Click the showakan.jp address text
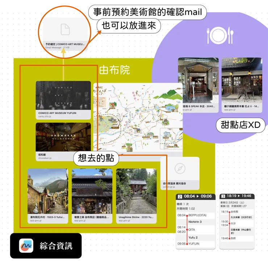 click(45, 158)
